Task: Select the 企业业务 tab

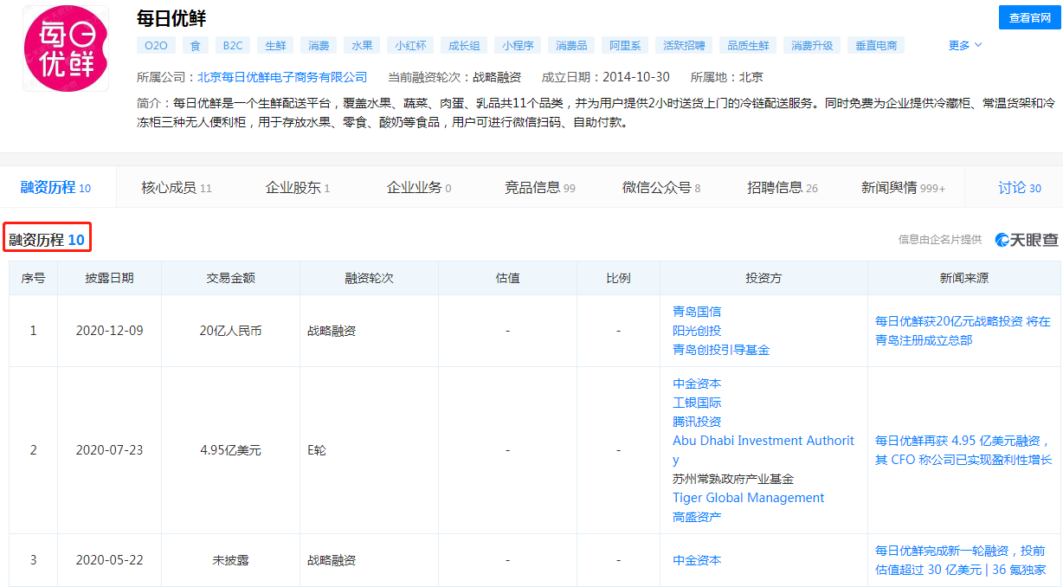Action: click(x=419, y=187)
